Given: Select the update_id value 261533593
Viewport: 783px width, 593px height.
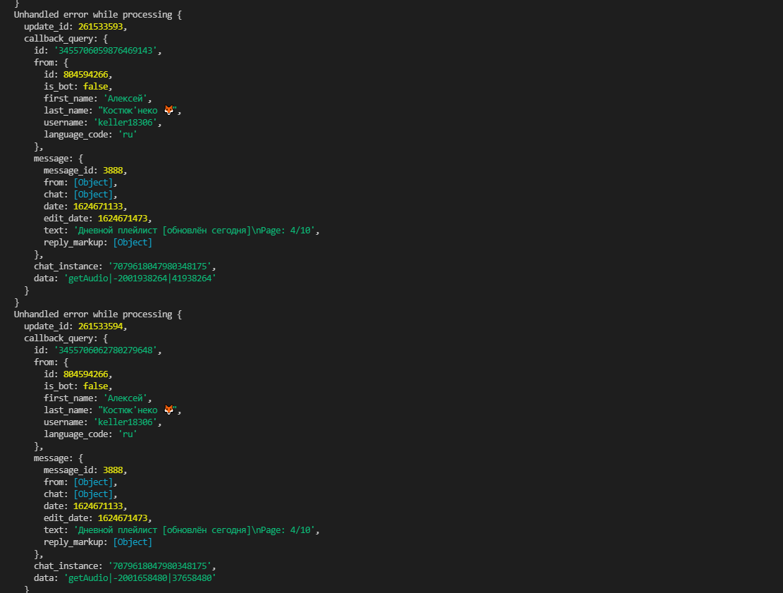Looking at the screenshot, I should 100,27.
